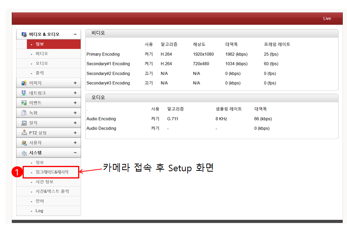Click the Device (장치) category icon
This screenshot has height=232, width=347.
click(x=24, y=123)
